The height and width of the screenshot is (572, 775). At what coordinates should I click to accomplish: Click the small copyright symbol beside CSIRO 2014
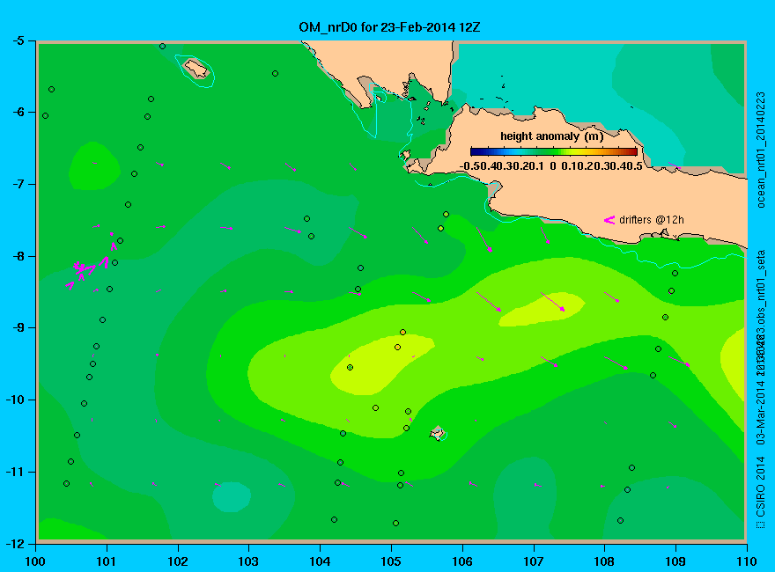pos(761,524)
